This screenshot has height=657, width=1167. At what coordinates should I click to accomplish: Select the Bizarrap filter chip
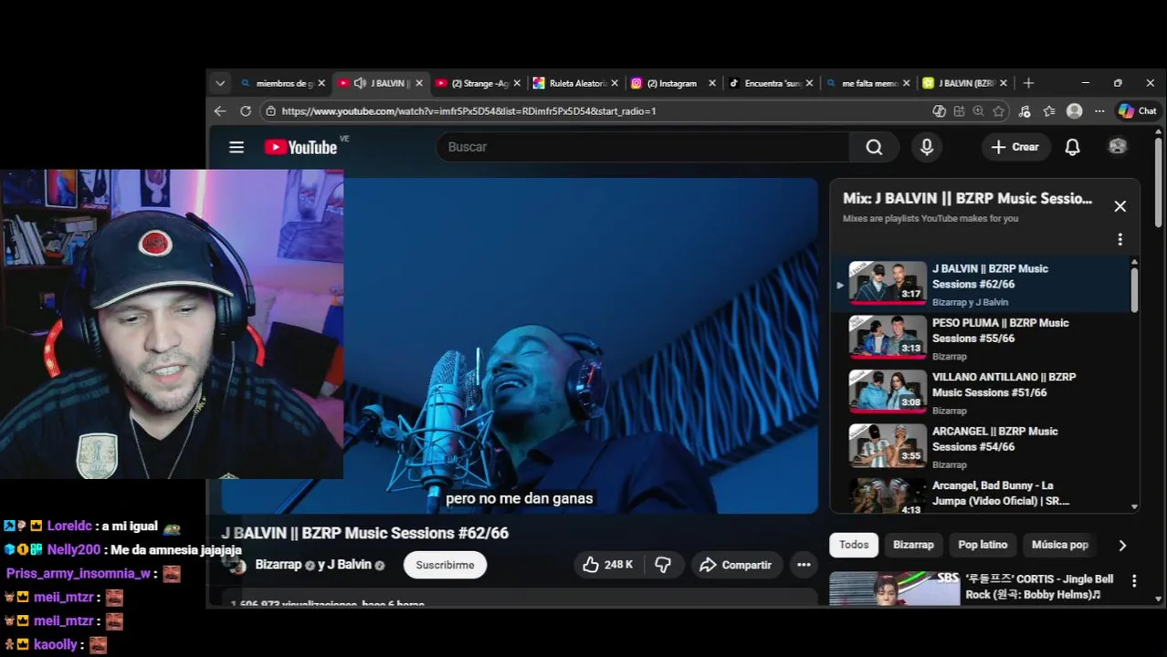click(913, 545)
